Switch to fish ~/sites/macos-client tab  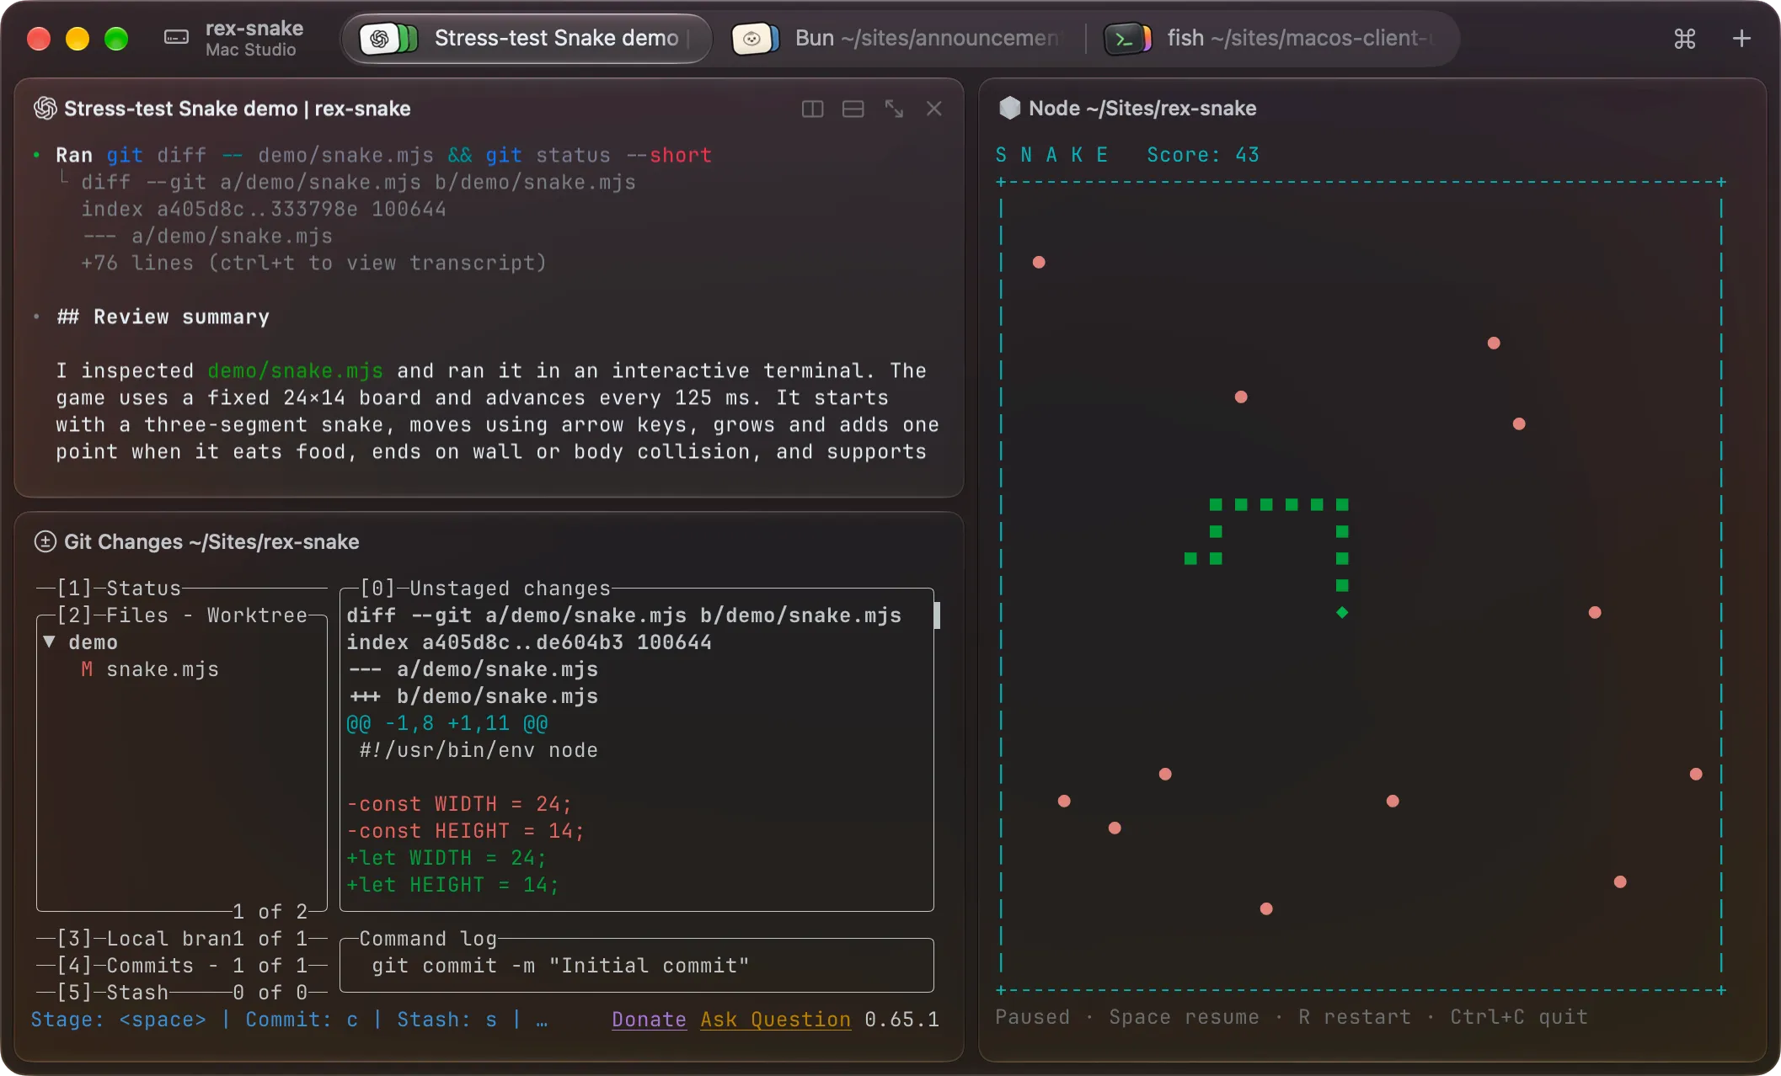click(1272, 38)
